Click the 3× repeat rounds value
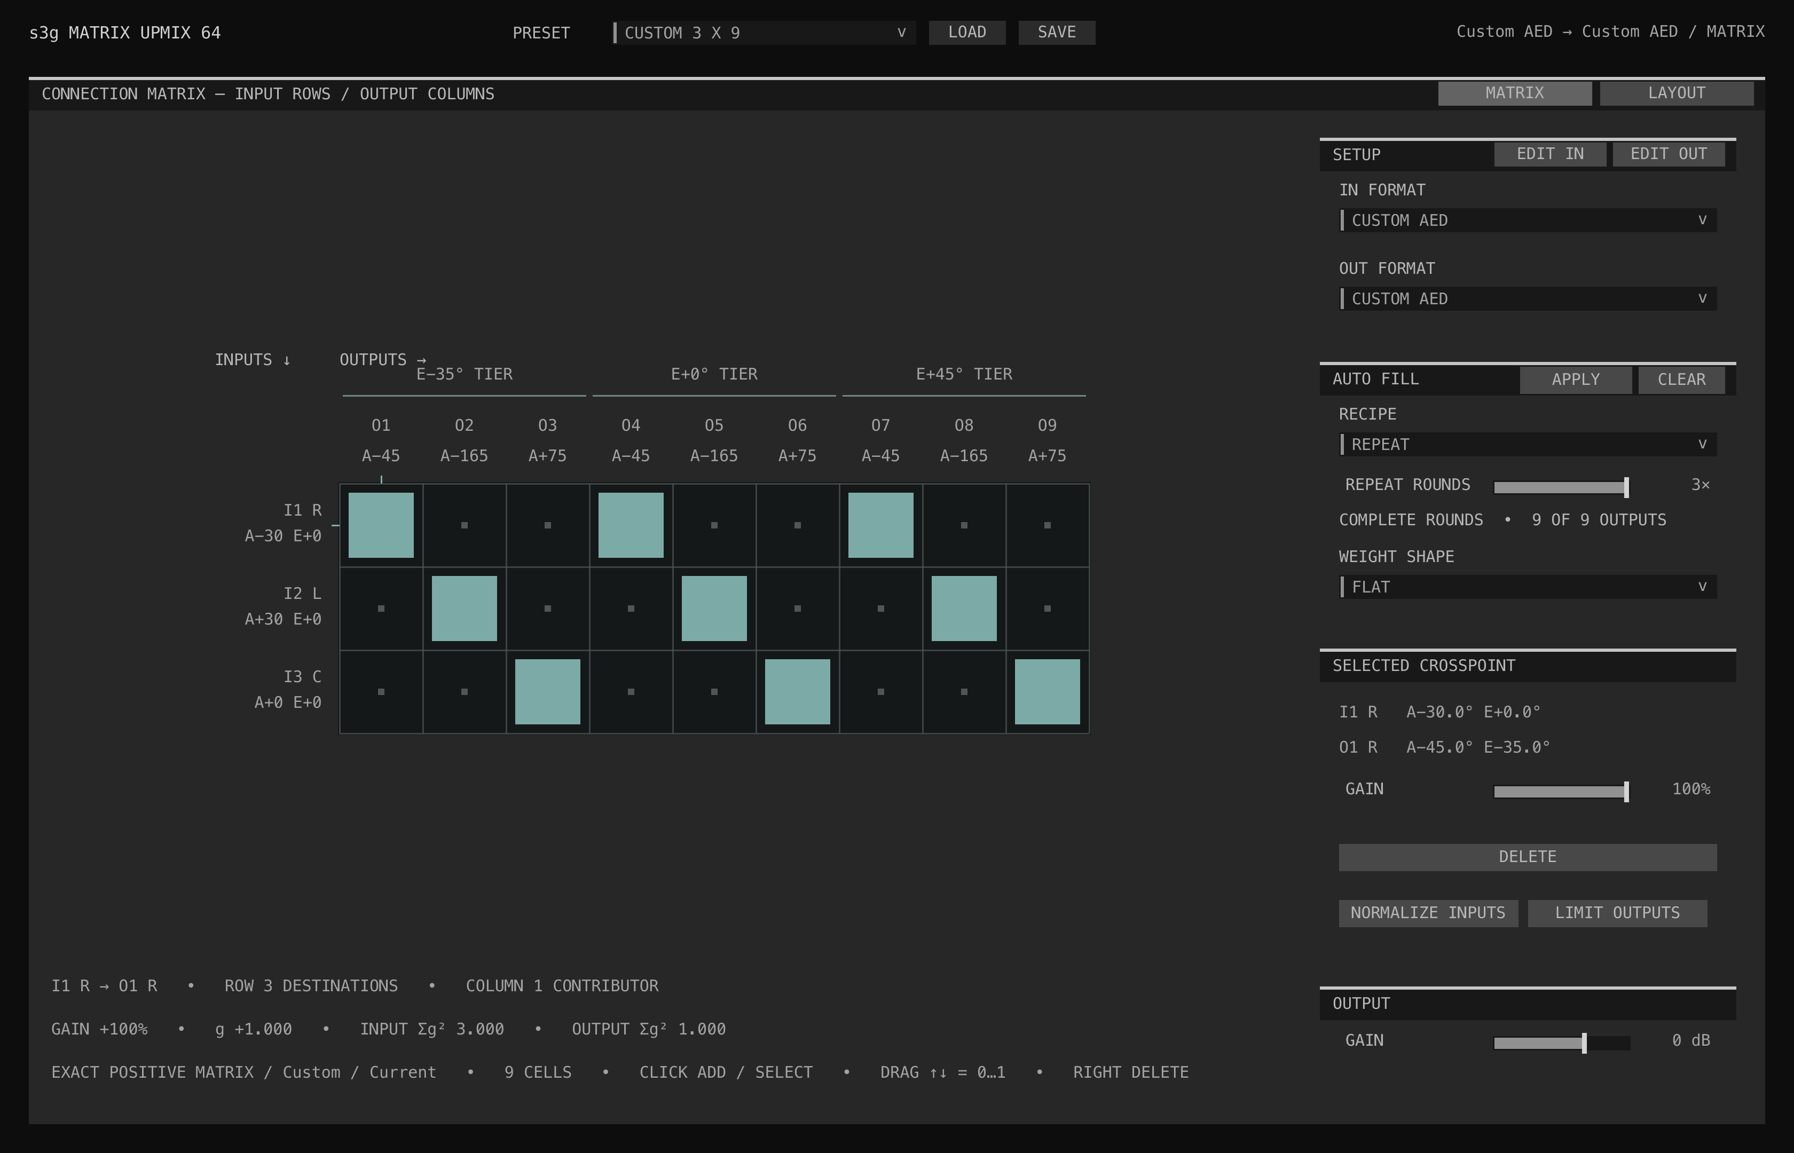 pyautogui.click(x=1701, y=484)
